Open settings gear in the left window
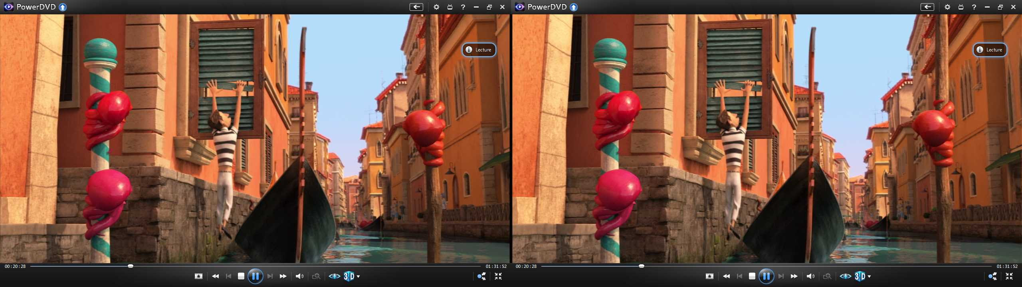Screen dimensions: 1022x287 436,7
